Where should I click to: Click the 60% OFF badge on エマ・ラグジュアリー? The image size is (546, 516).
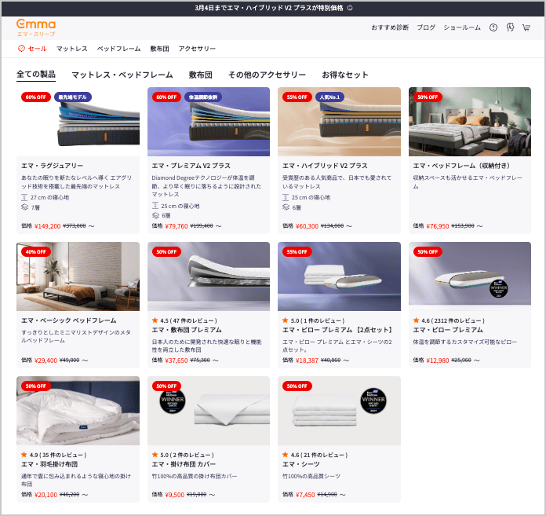[36, 97]
